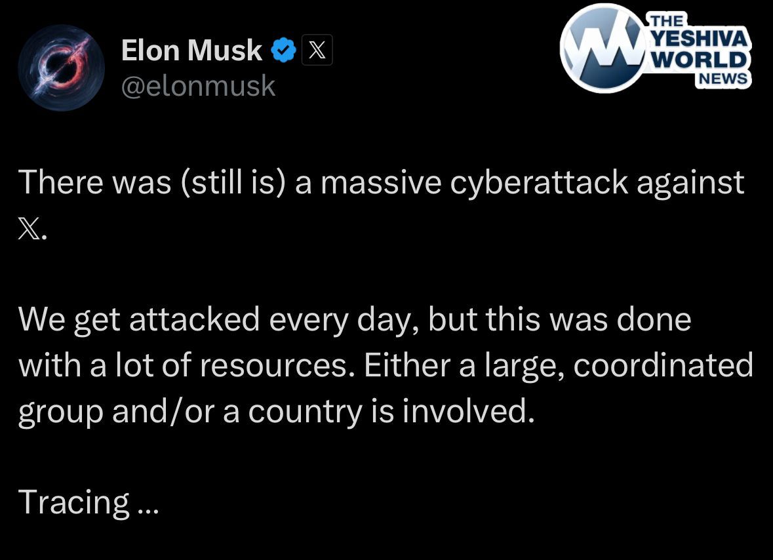Click the Yeshiva World News circular logo
This screenshot has width=773, height=560.
[605, 48]
